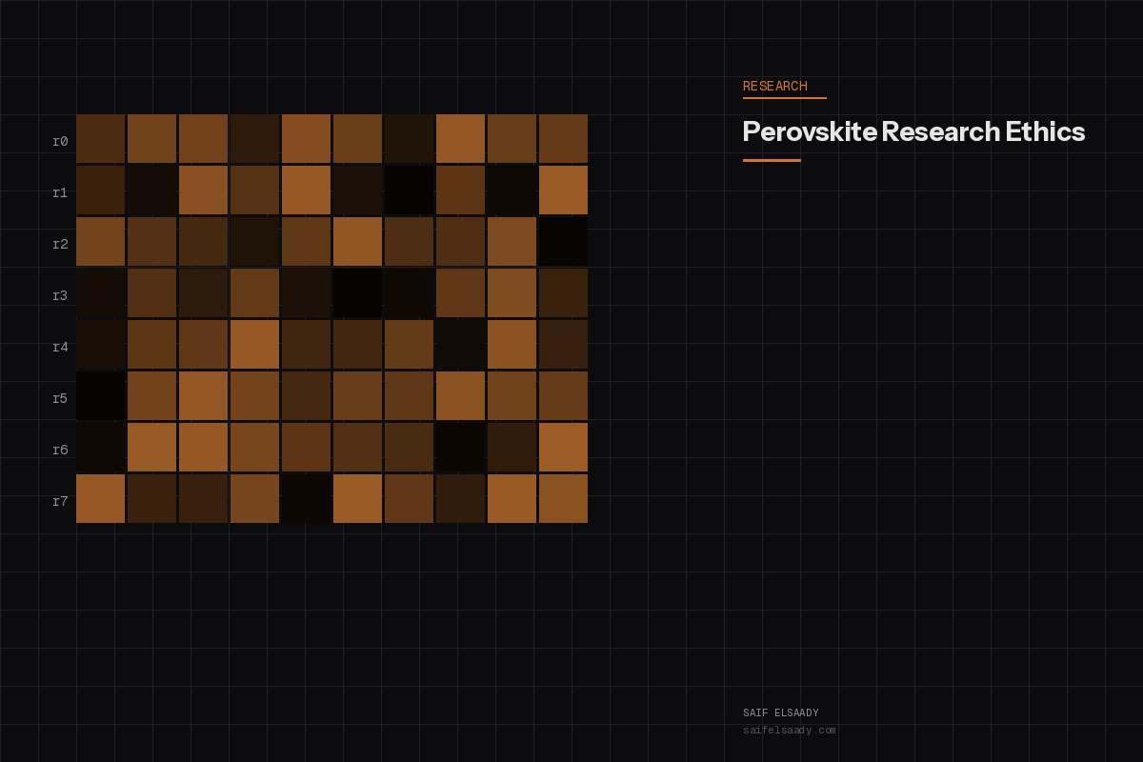Image resolution: width=1143 pixels, height=762 pixels.
Task: Click the black first cell of row r5
Action: pos(100,398)
